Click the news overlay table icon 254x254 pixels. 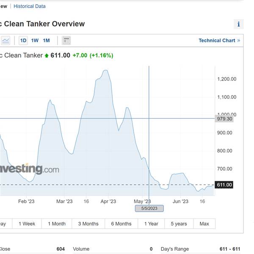[x=66, y=41]
